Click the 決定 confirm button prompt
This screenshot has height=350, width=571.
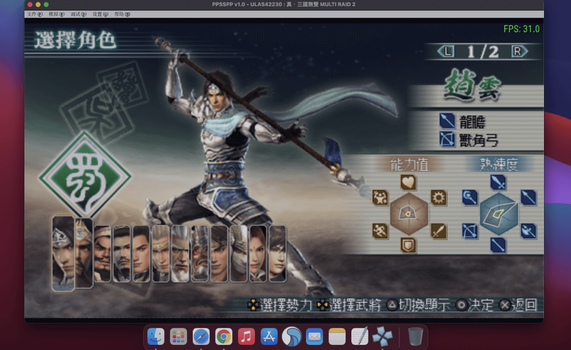pos(475,306)
